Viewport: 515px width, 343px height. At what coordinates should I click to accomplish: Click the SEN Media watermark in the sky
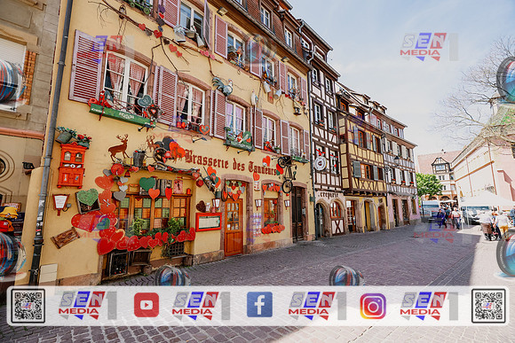click(429, 47)
